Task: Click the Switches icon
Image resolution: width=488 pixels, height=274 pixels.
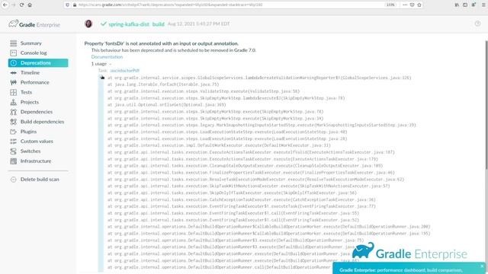Action: click(14, 151)
